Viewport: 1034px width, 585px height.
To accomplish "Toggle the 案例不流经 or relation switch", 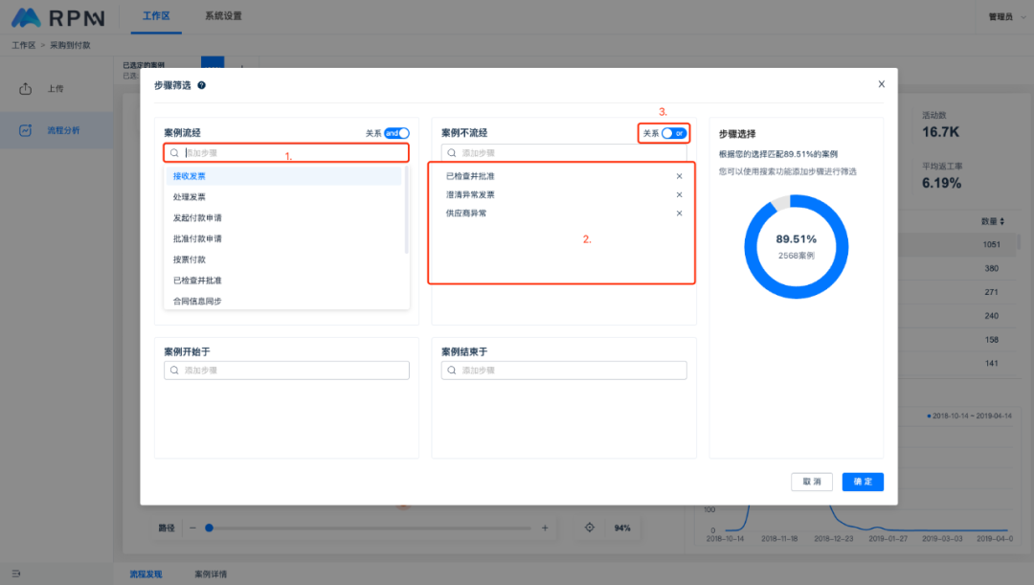I will pos(674,133).
